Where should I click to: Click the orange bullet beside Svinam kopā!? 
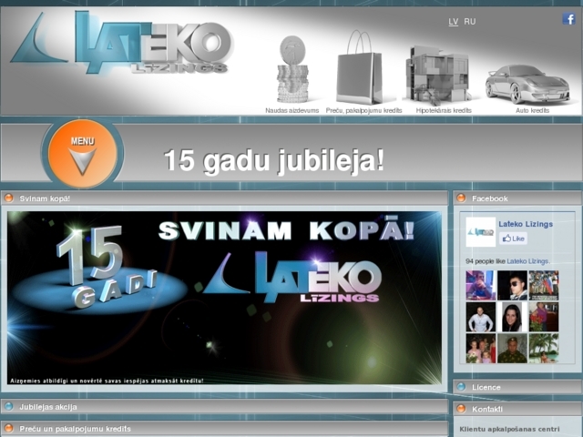8,198
